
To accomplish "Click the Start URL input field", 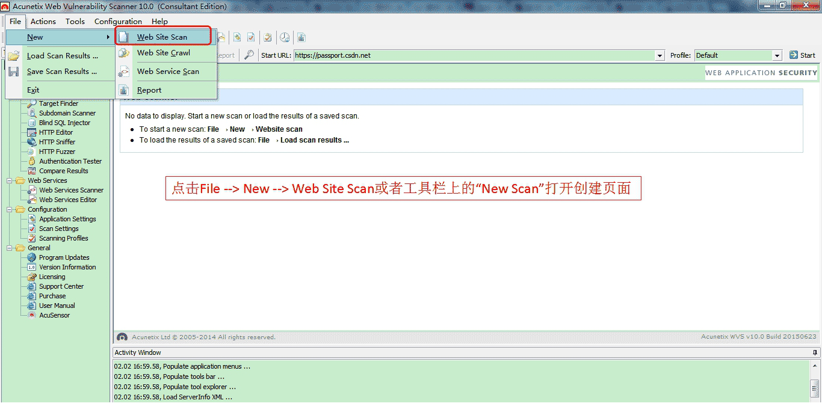I will coord(474,55).
